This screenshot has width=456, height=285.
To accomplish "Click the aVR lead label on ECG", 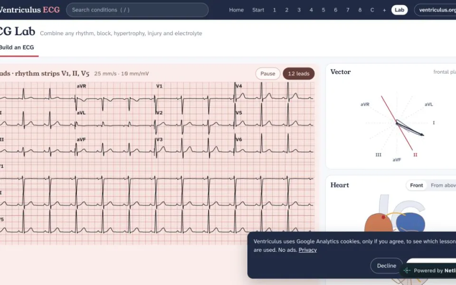I will click(81, 86).
